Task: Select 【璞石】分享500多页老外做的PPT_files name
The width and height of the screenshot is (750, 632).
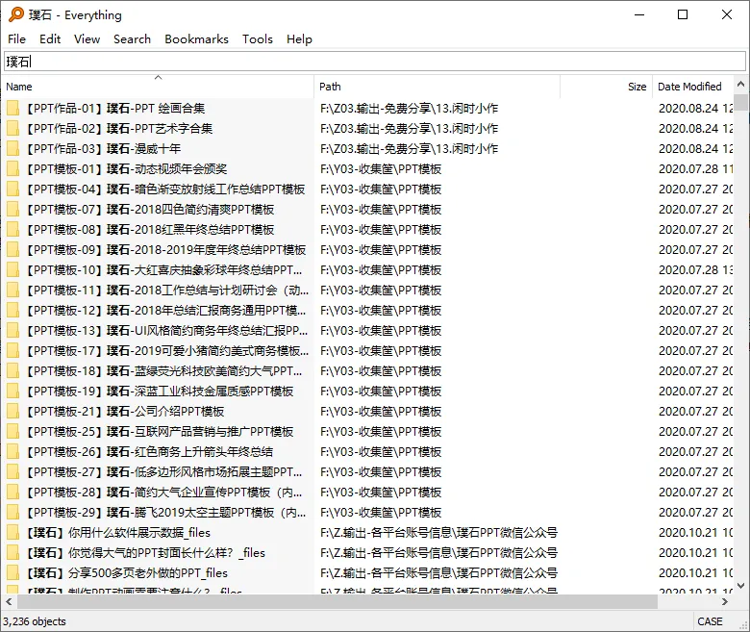Action: pyautogui.click(x=126, y=573)
